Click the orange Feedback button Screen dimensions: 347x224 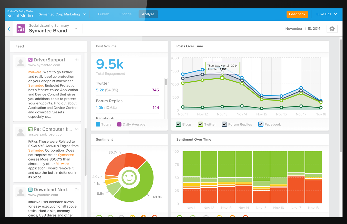(297, 14)
